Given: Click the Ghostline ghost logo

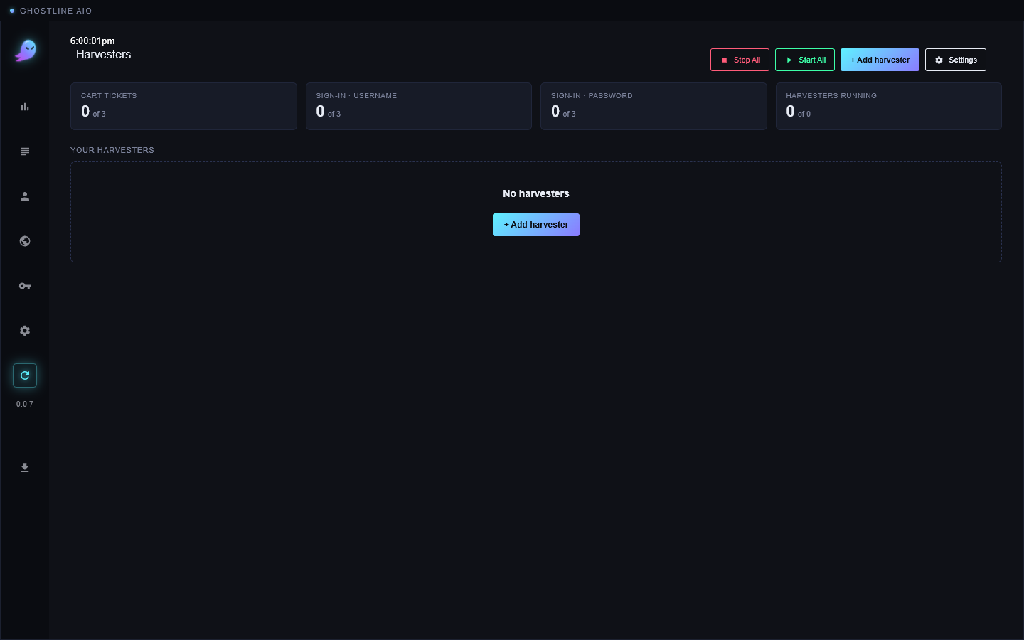Looking at the screenshot, I should point(26,50).
